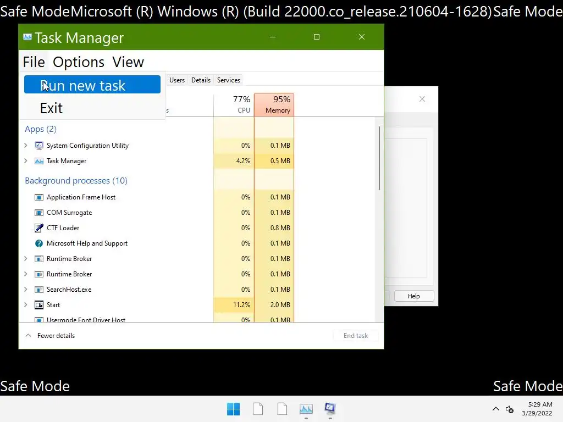Click the 0.5 MB memory value
This screenshot has width=563, height=422.
[280, 161]
